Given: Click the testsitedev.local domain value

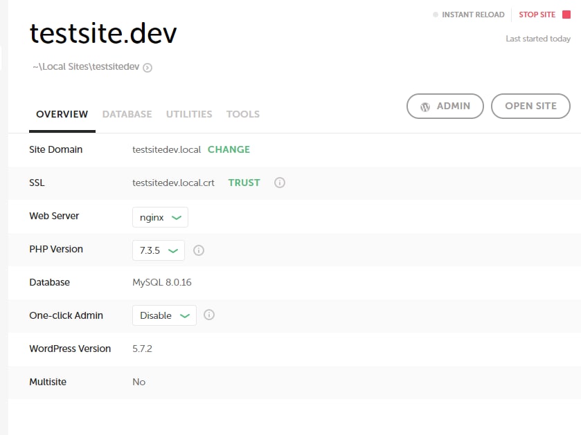Looking at the screenshot, I should tap(166, 149).
